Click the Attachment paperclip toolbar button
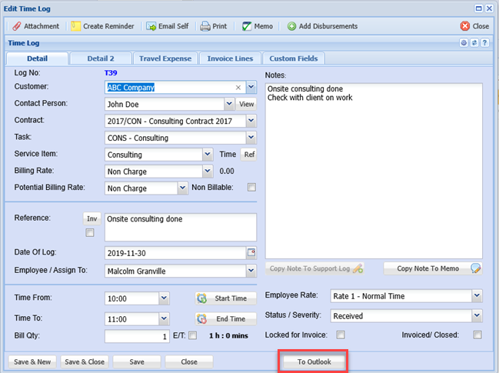Screen dimensions: 499x373 [35, 26]
